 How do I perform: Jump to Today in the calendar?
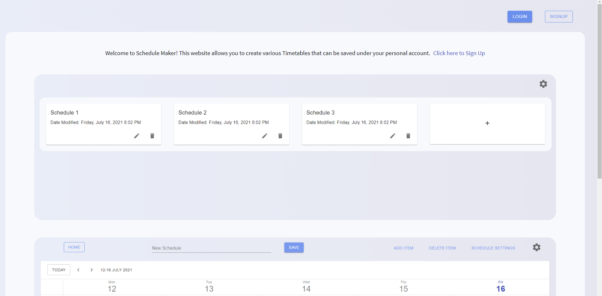pyautogui.click(x=59, y=270)
